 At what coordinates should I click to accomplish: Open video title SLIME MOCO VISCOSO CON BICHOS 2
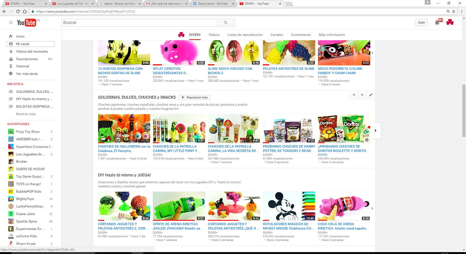click(x=230, y=71)
